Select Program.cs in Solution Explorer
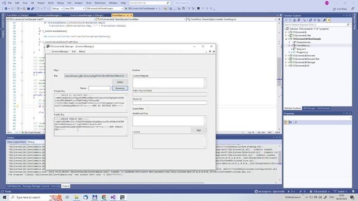This screenshot has width=358, height=201. coord(302,52)
